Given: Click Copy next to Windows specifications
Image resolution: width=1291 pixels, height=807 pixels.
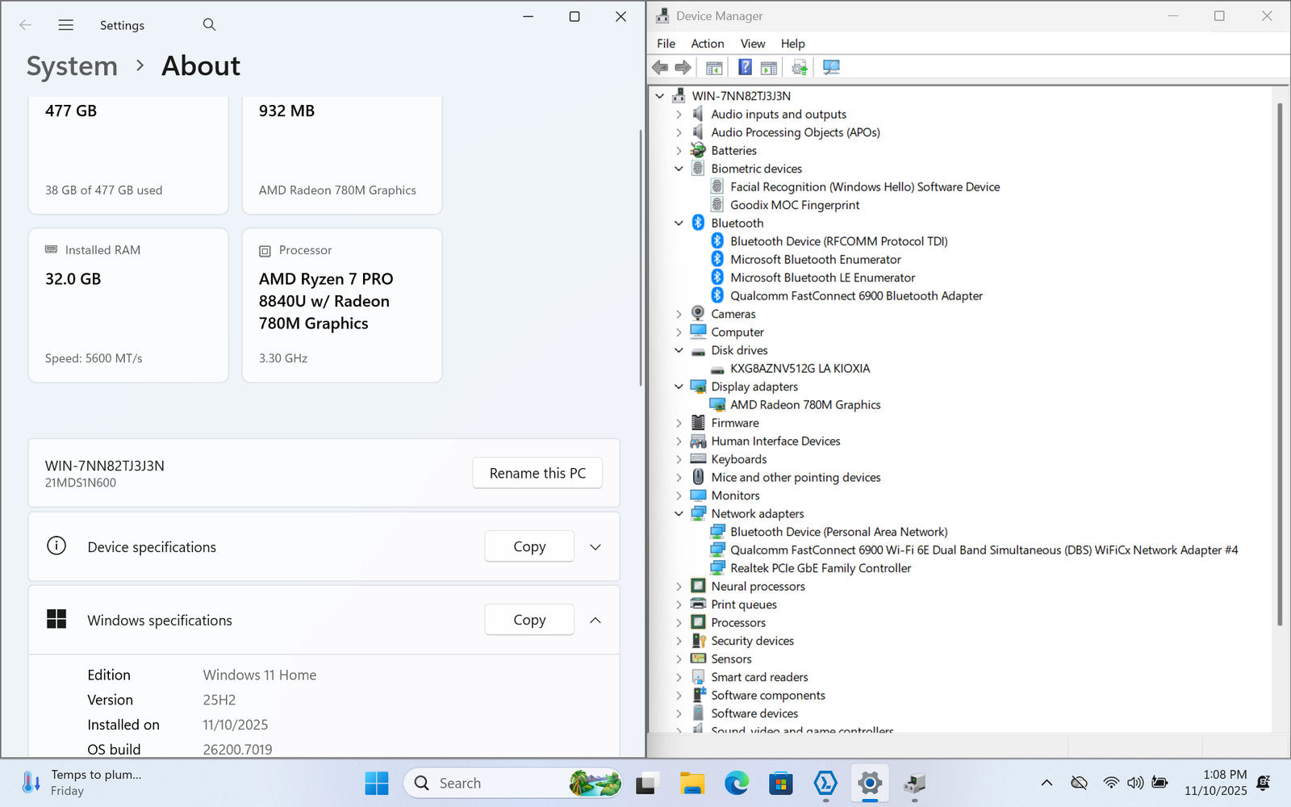Looking at the screenshot, I should (529, 621).
